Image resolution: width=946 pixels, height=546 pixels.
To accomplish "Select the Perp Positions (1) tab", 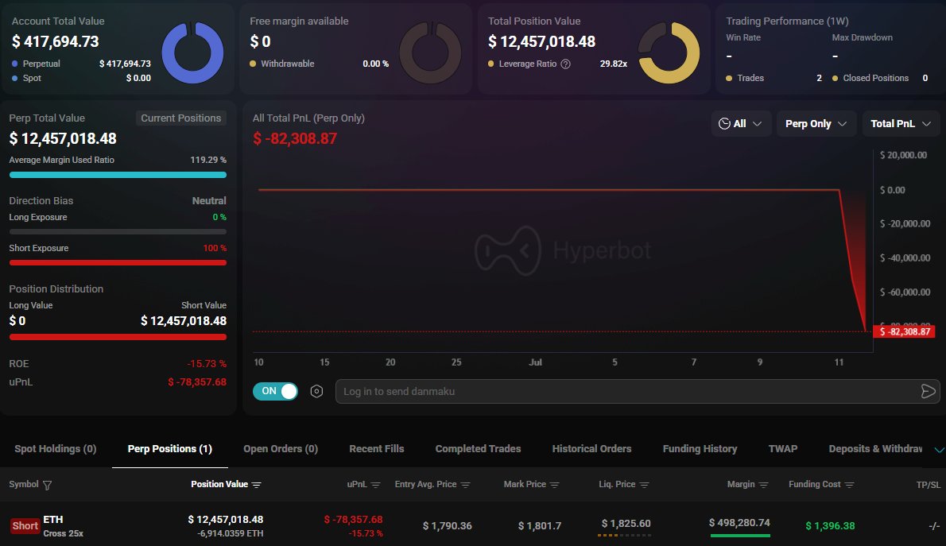I will [x=170, y=449].
